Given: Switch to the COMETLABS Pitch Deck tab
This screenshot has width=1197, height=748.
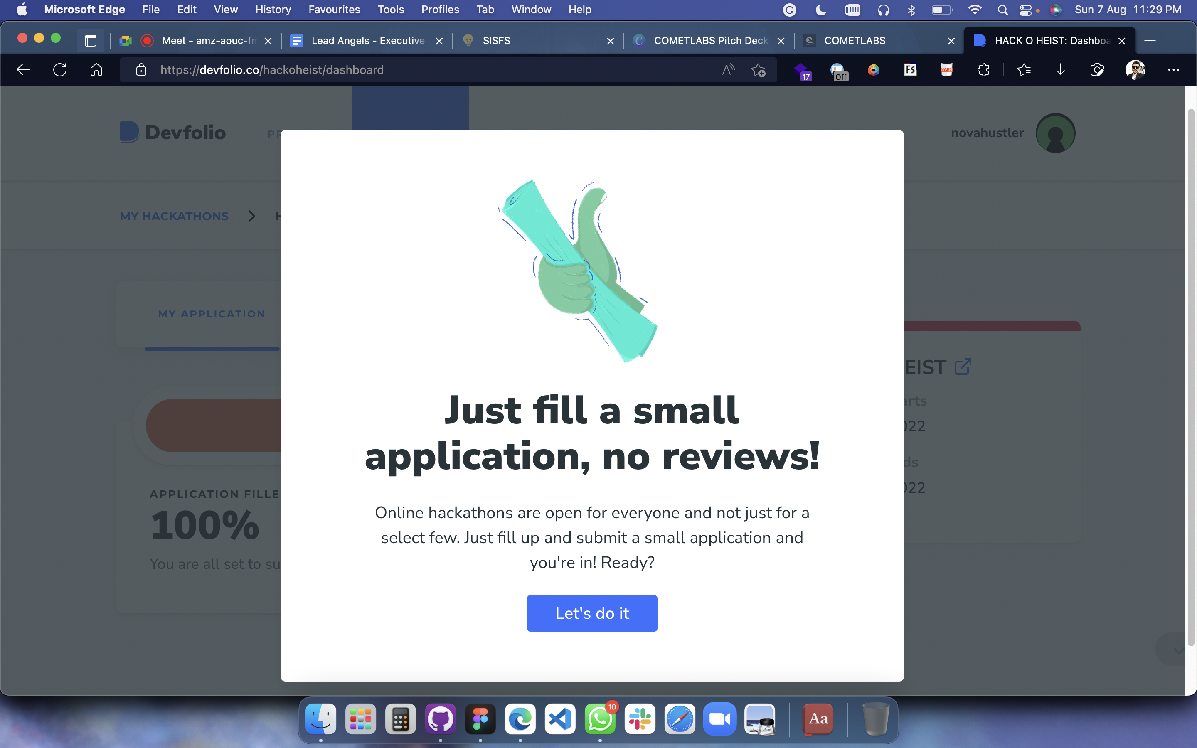Looking at the screenshot, I should tap(710, 41).
